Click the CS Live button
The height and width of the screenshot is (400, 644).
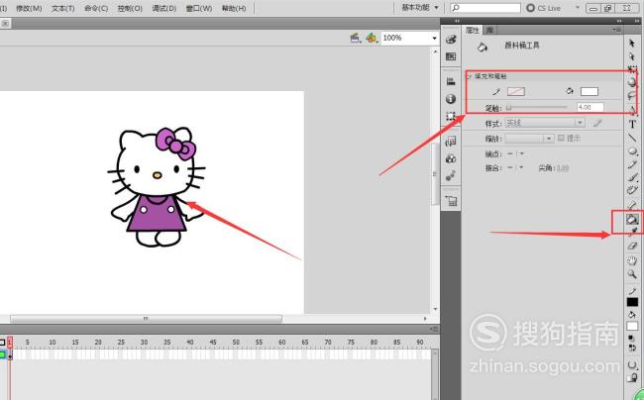click(543, 8)
